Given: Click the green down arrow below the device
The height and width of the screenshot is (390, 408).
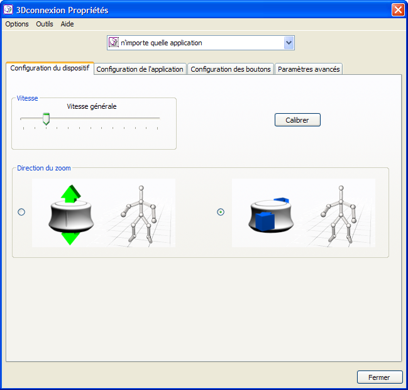Looking at the screenshot, I should [x=72, y=237].
